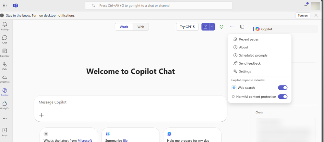The image size is (324, 142).
Task: Expand the new chat dropdown arrow
Action: (x=212, y=27)
